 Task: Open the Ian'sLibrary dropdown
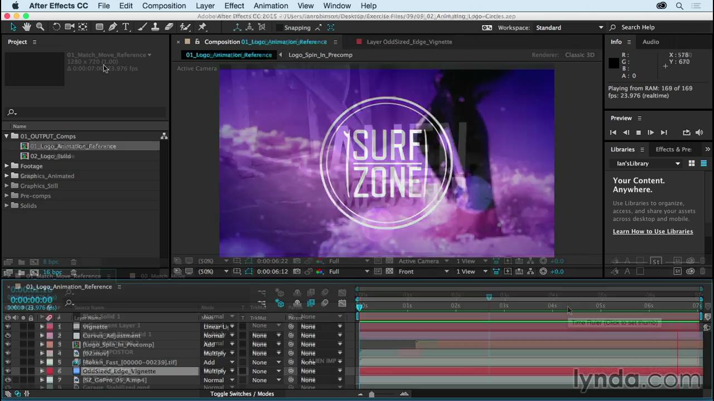648,163
